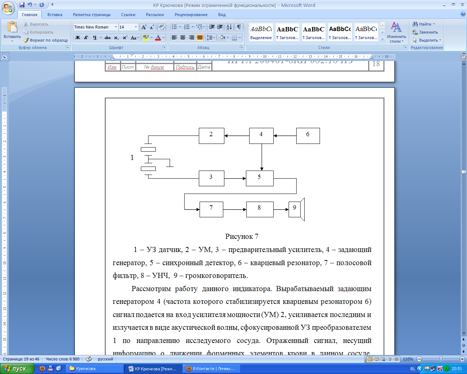Open the Рецензирование tab
This screenshot has height=374, width=467.
pyautogui.click(x=191, y=15)
